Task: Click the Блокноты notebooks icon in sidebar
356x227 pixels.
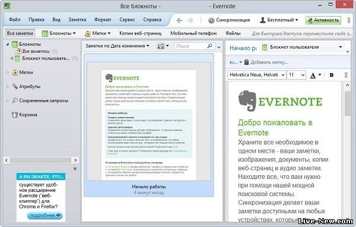Action: (15, 44)
